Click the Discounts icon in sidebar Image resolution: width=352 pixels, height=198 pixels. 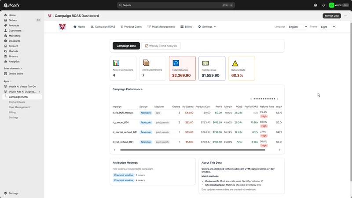6,41
